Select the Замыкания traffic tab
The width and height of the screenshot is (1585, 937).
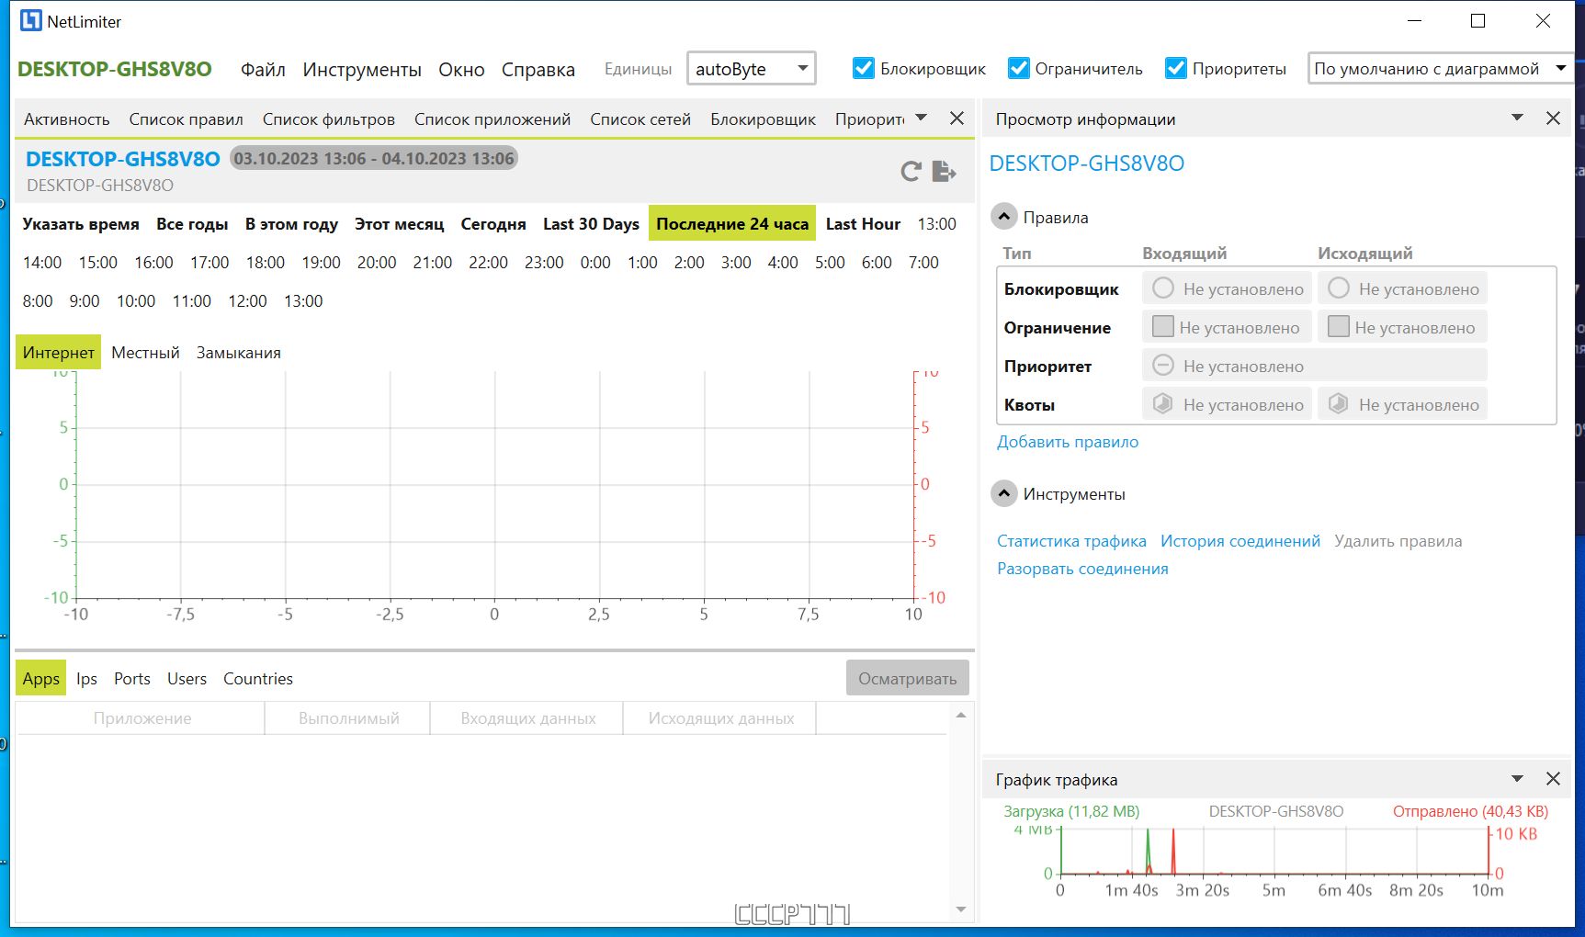(238, 353)
